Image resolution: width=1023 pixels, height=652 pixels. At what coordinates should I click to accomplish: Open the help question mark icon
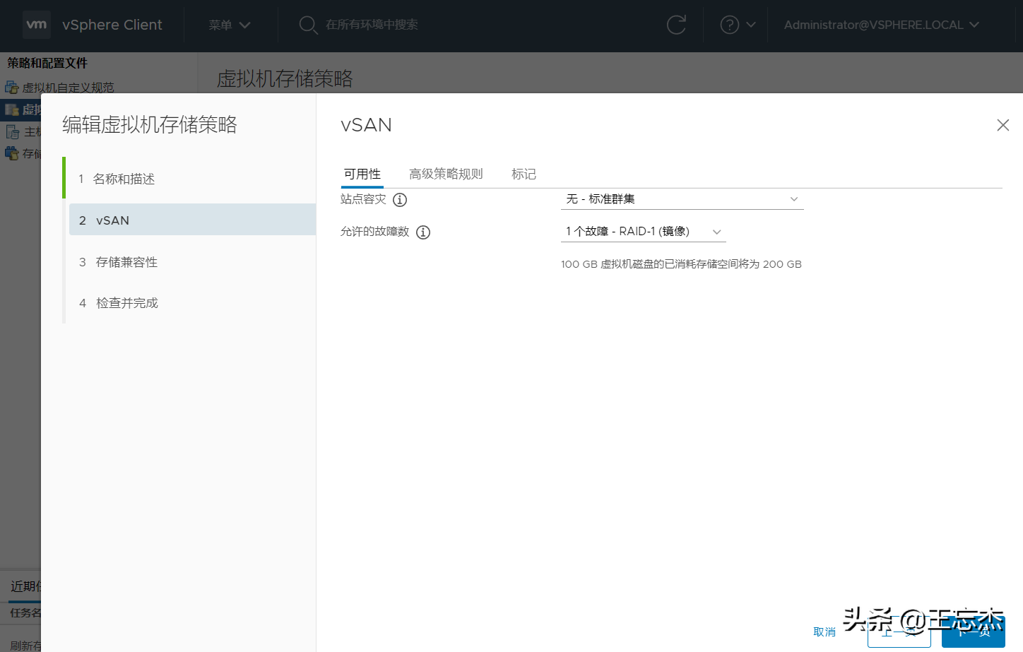pos(729,25)
